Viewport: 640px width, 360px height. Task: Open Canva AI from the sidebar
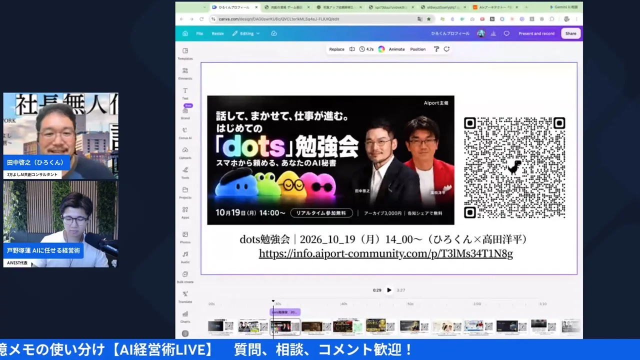coord(185,133)
